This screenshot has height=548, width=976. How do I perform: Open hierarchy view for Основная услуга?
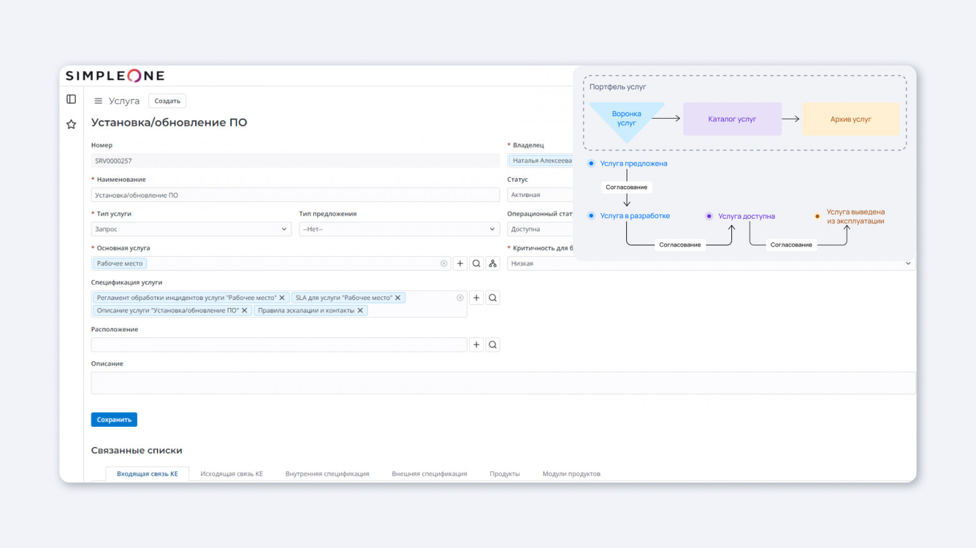click(493, 264)
